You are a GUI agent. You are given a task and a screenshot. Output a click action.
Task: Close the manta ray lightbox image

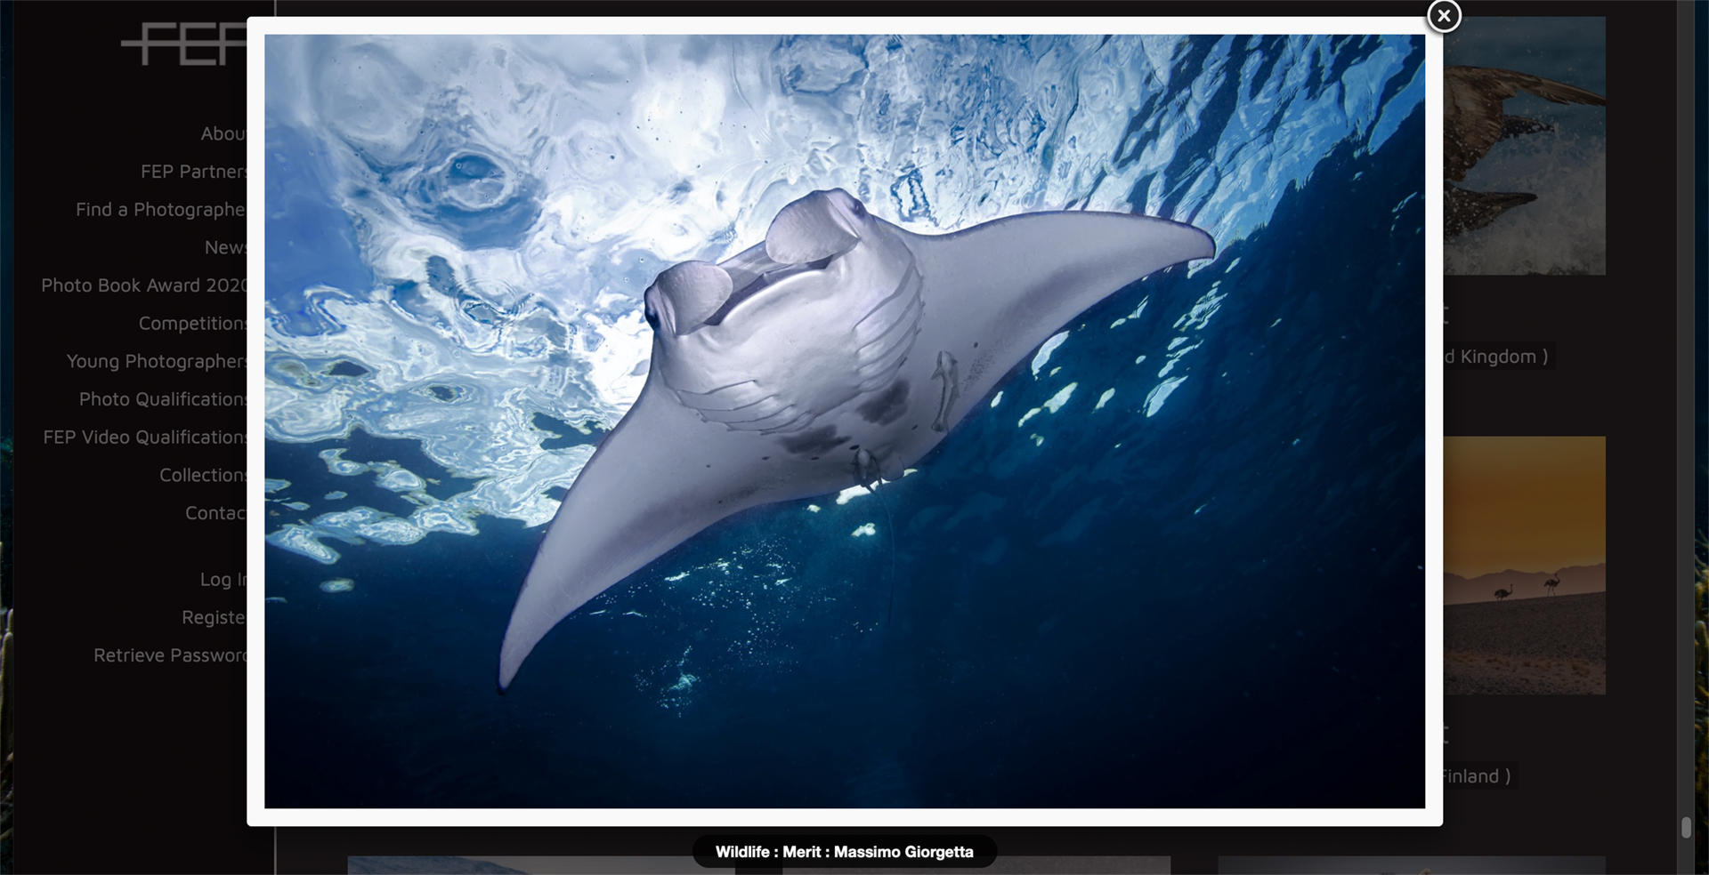[1444, 16]
